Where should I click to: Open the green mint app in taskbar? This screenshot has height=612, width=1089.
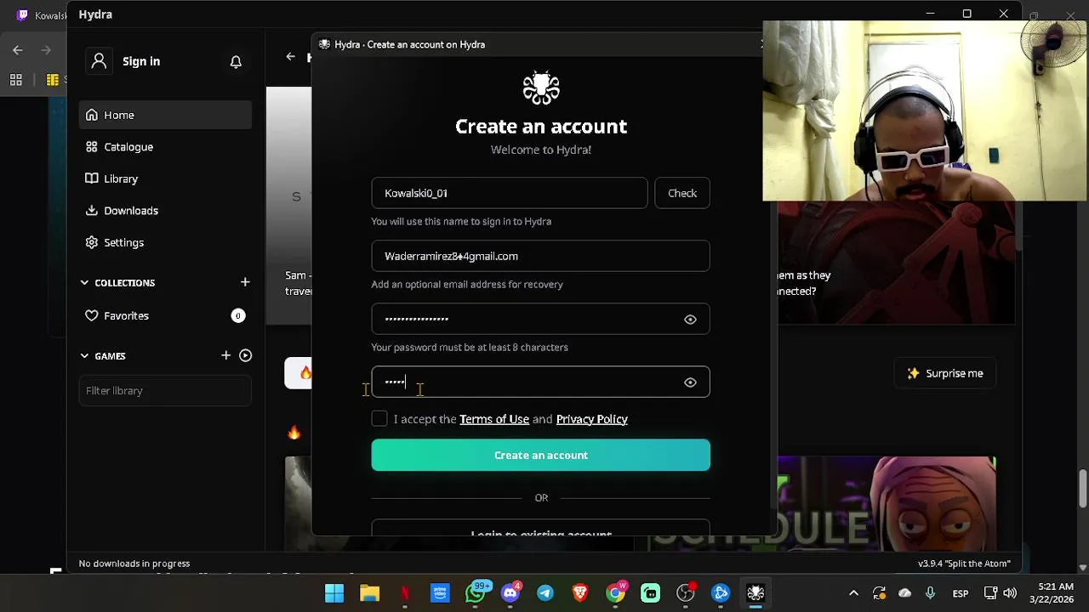click(x=650, y=593)
